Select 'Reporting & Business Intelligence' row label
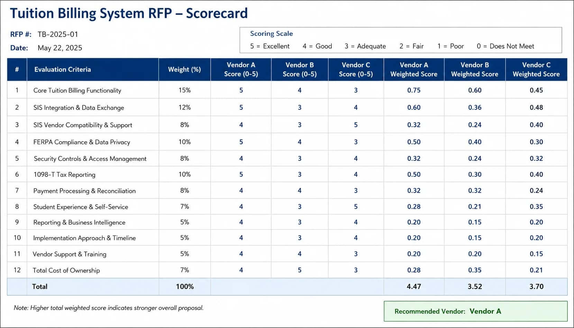574x328 pixels. tap(79, 222)
